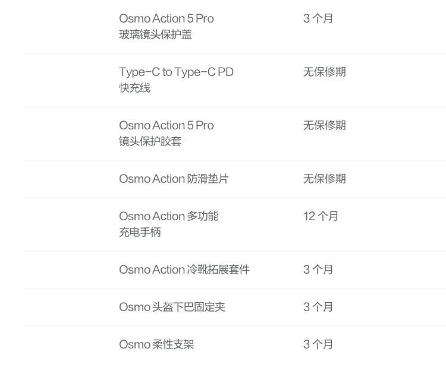Click 3 个月 in the 柔性支架 row
The height and width of the screenshot is (374, 446).
(x=318, y=345)
